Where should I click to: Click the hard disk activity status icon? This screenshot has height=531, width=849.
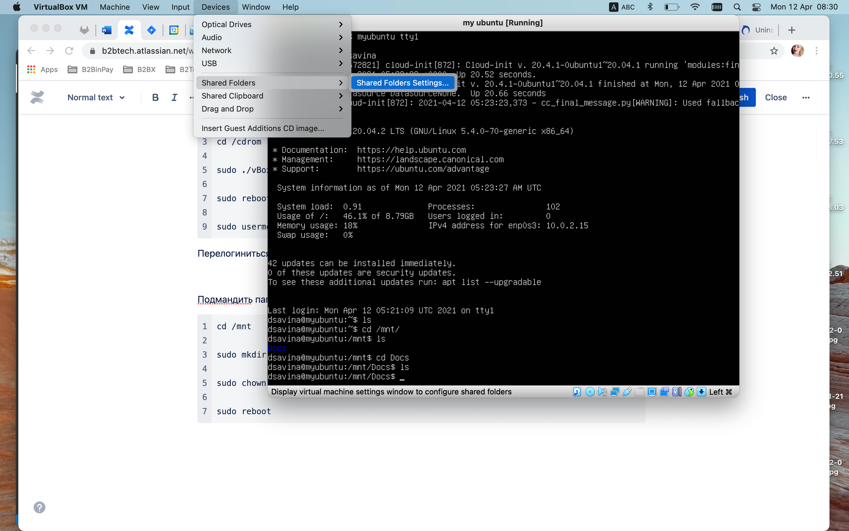tap(577, 391)
